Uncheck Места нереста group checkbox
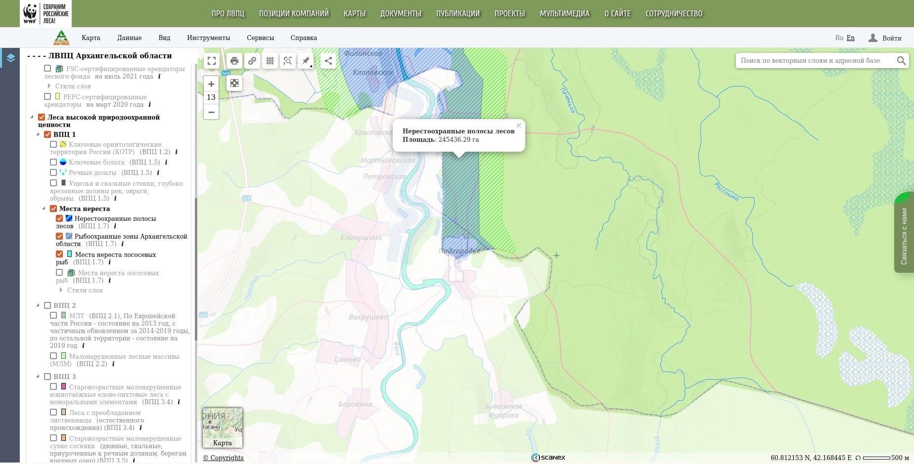The width and height of the screenshot is (914, 464). [53, 209]
